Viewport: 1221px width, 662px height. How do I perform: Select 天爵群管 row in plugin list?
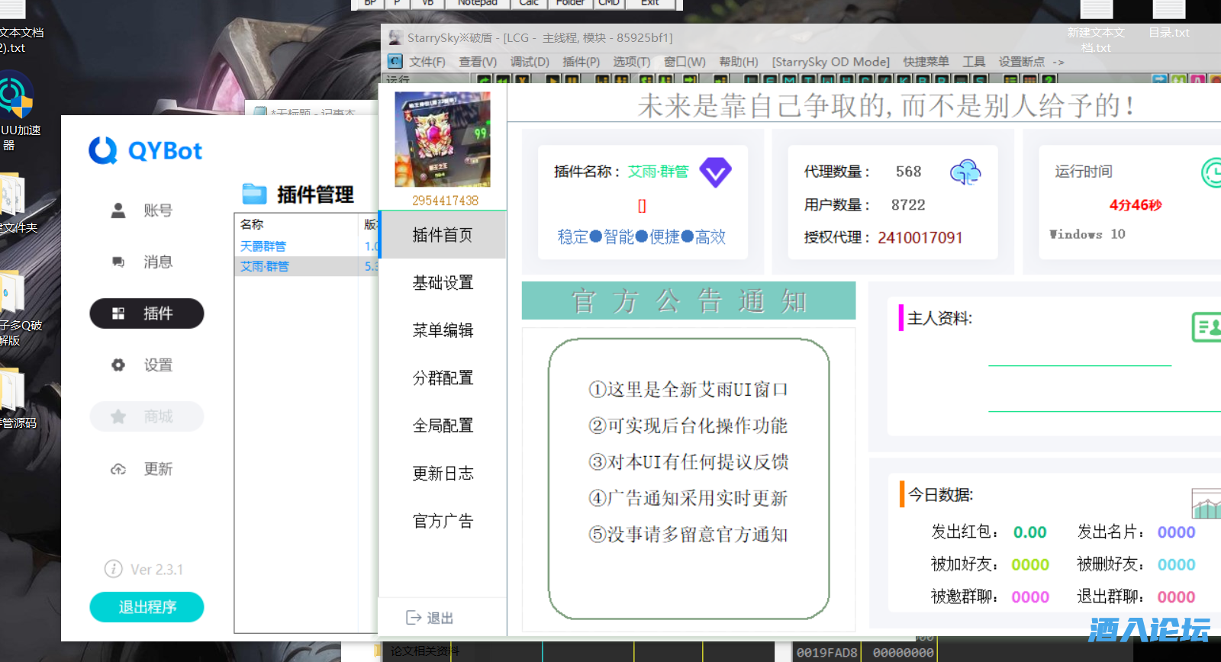point(306,246)
